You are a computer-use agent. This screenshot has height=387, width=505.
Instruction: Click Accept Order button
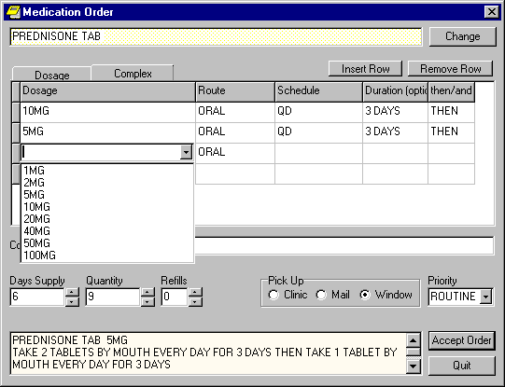pyautogui.click(x=461, y=340)
